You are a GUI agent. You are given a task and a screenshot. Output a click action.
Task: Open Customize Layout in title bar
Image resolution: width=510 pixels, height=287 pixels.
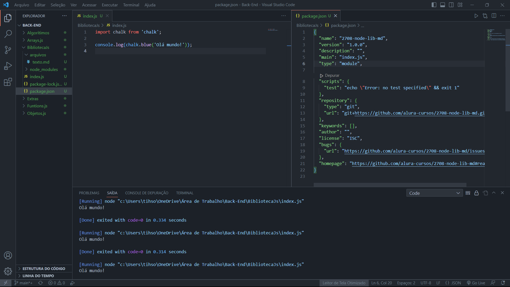pyautogui.click(x=460, y=5)
